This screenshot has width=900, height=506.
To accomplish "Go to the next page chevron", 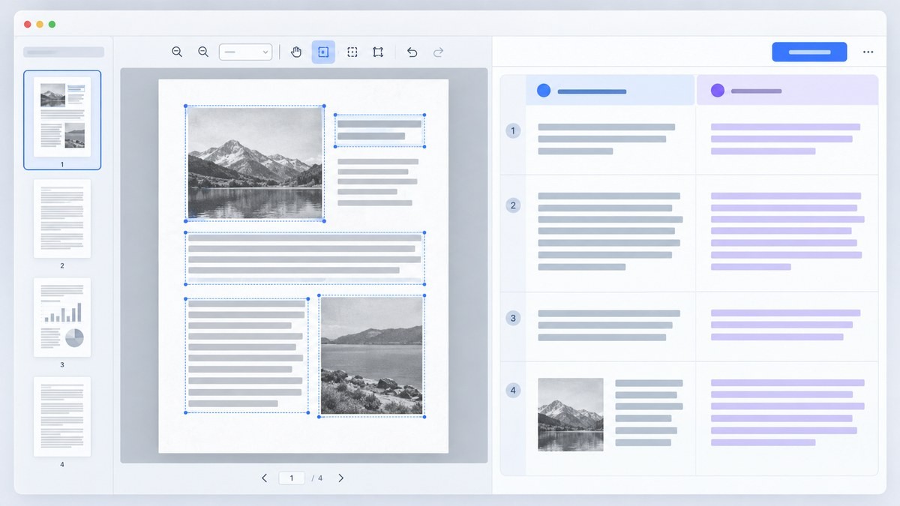I will (x=340, y=478).
